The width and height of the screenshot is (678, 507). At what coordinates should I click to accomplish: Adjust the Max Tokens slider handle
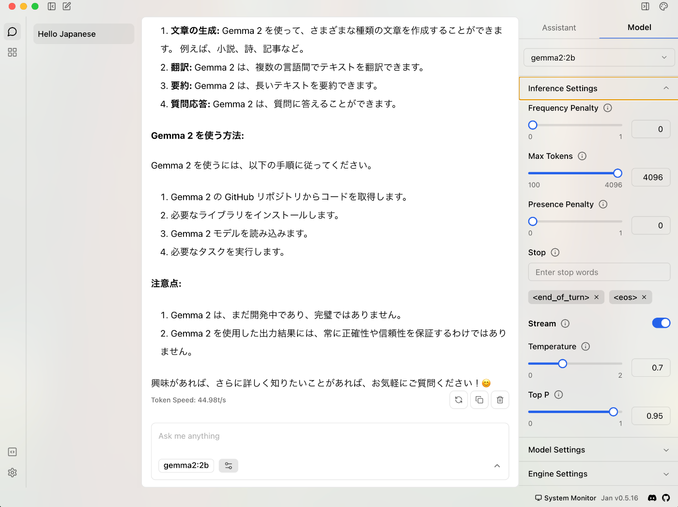(617, 173)
